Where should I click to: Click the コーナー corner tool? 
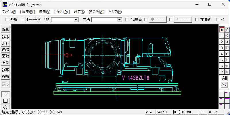pyautogui.click(x=5, y=43)
